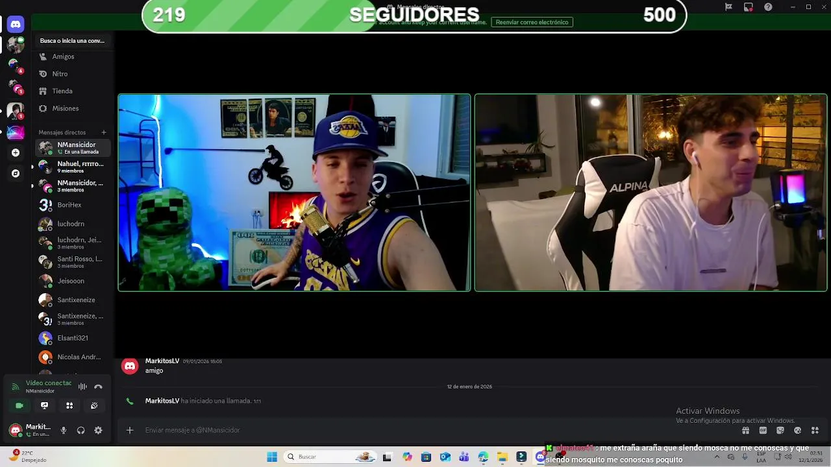Screen dimensions: 831x467
Task: Open Nicolas Andr... direct message
Action: point(72,357)
